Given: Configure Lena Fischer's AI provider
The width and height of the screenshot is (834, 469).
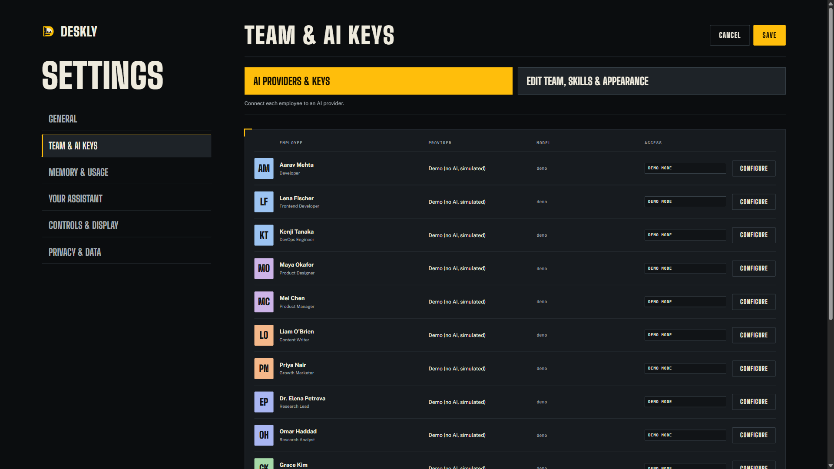Looking at the screenshot, I should pyautogui.click(x=754, y=202).
